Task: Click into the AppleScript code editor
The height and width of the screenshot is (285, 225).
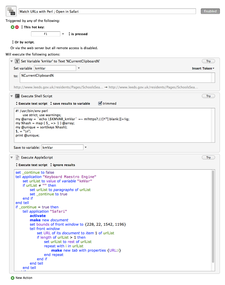Action: pyautogui.click(x=114, y=220)
